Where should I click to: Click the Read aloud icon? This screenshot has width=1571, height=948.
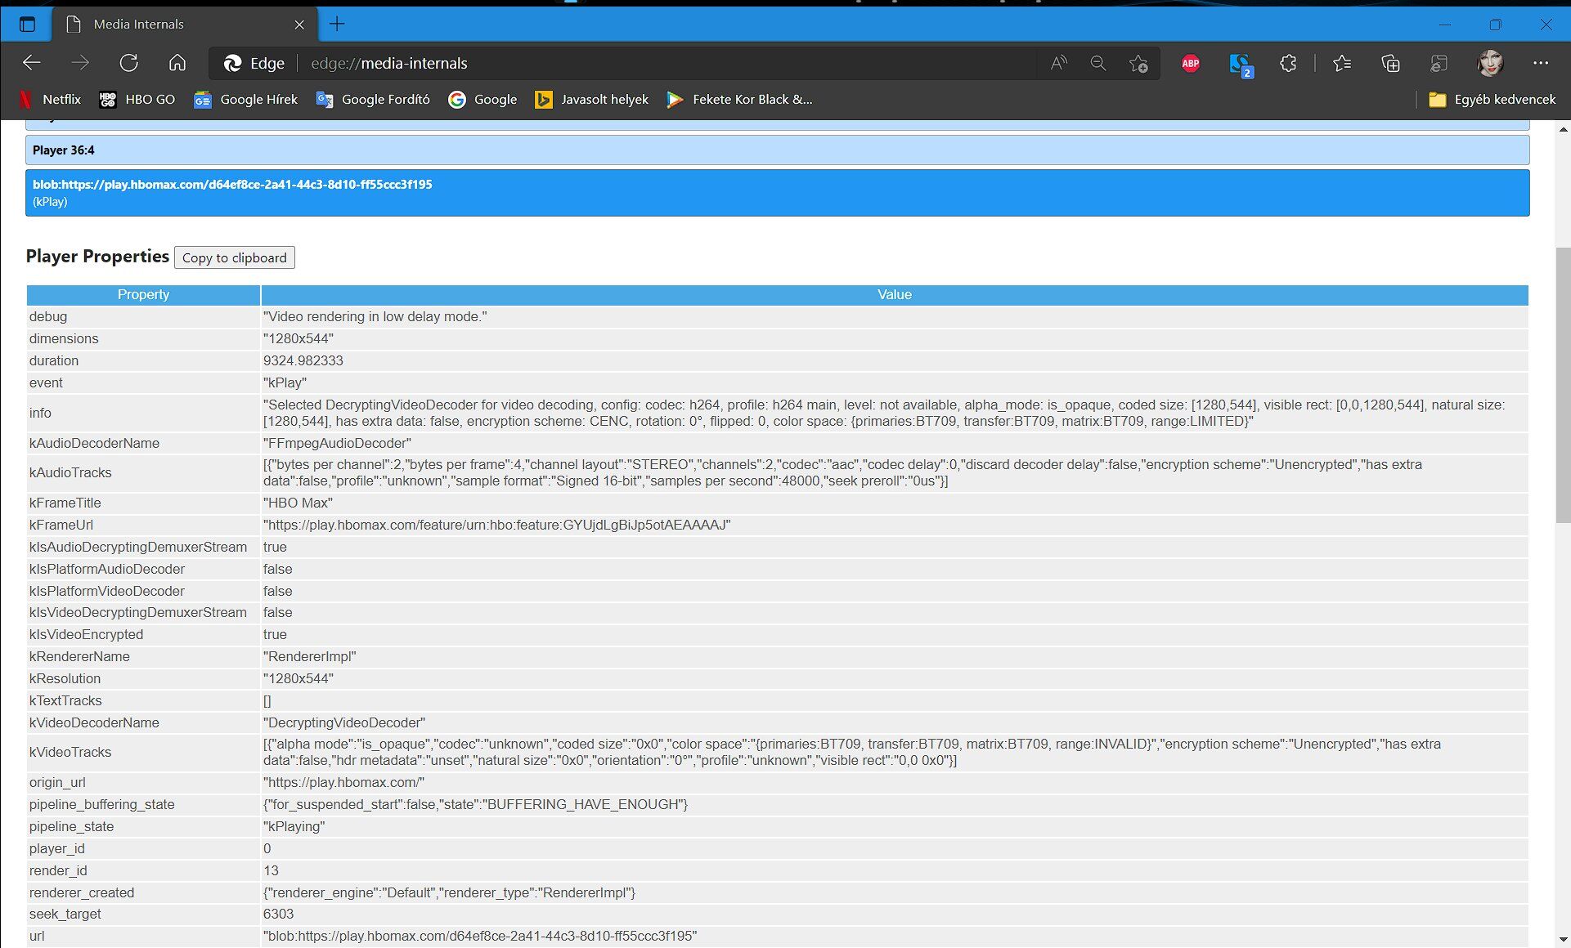1059,63
